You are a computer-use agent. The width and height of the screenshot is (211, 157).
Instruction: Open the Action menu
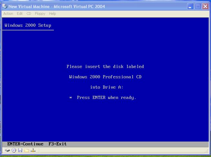(x=8, y=14)
